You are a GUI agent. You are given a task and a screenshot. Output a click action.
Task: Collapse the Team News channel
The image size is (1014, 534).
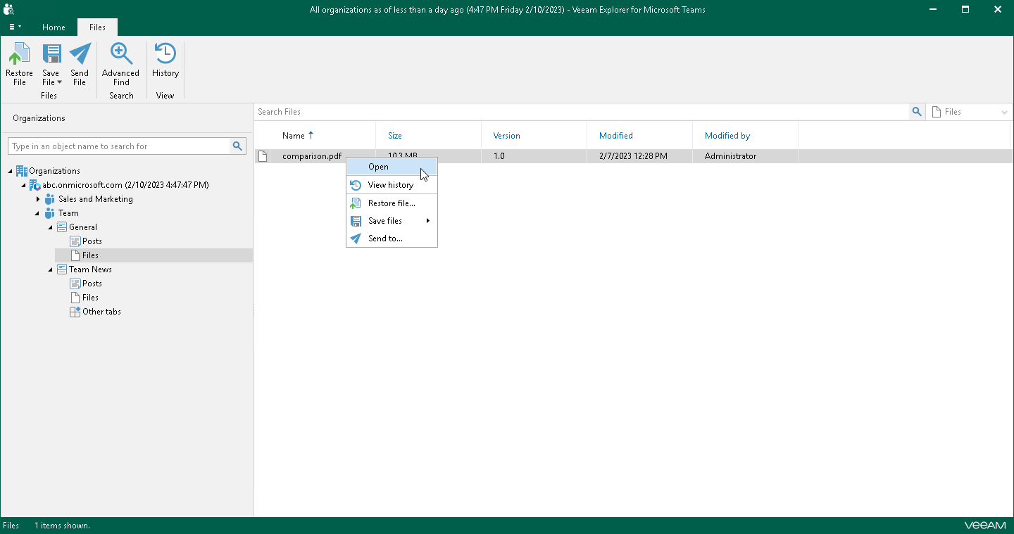click(51, 269)
